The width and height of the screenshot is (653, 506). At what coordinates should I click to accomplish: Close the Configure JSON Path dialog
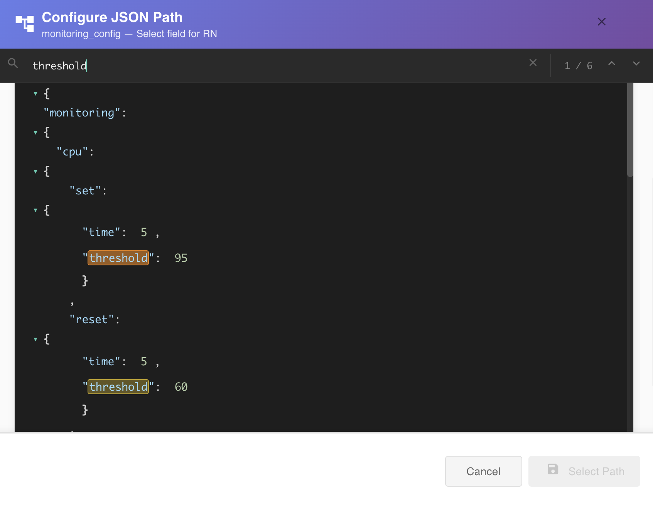point(601,22)
